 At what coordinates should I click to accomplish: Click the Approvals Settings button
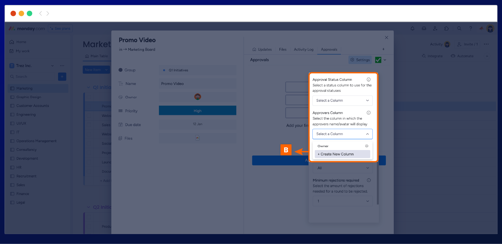click(x=360, y=60)
